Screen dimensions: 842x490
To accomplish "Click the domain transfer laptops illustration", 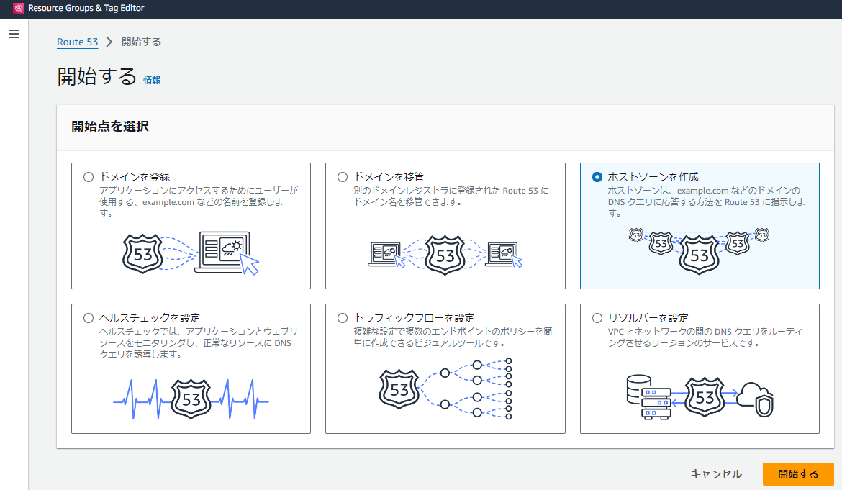I will [x=445, y=255].
